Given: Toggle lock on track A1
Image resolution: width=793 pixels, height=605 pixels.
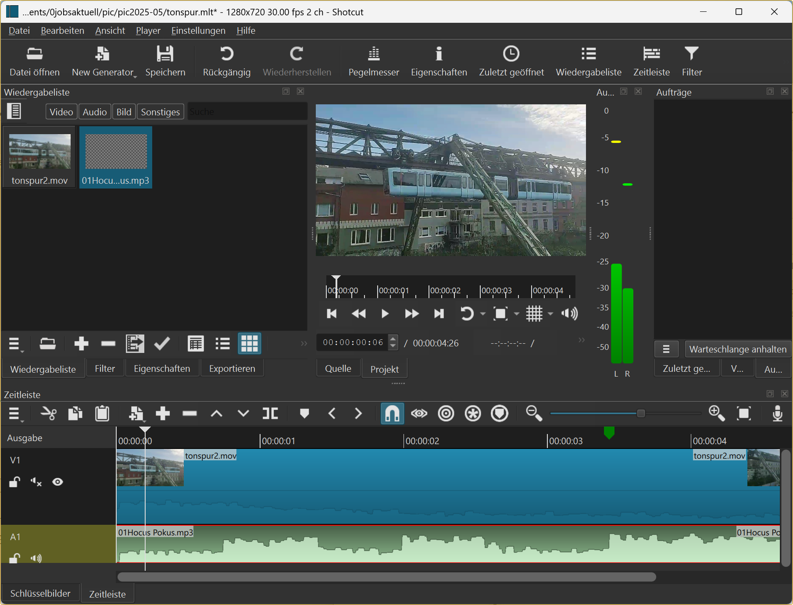Looking at the screenshot, I should coord(14,558).
